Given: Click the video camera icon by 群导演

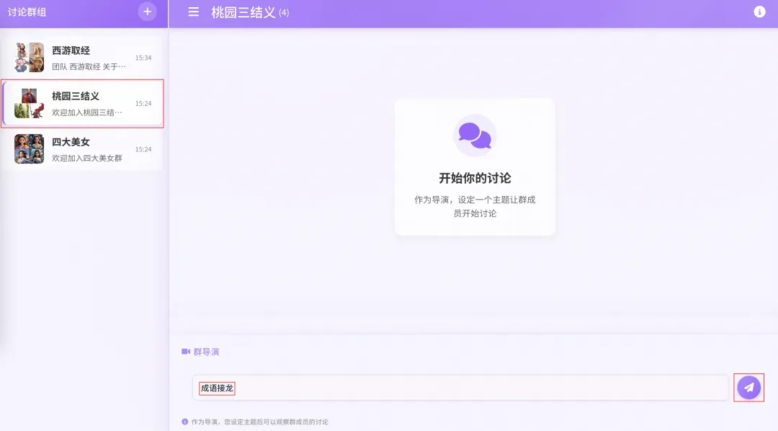Looking at the screenshot, I should point(186,352).
